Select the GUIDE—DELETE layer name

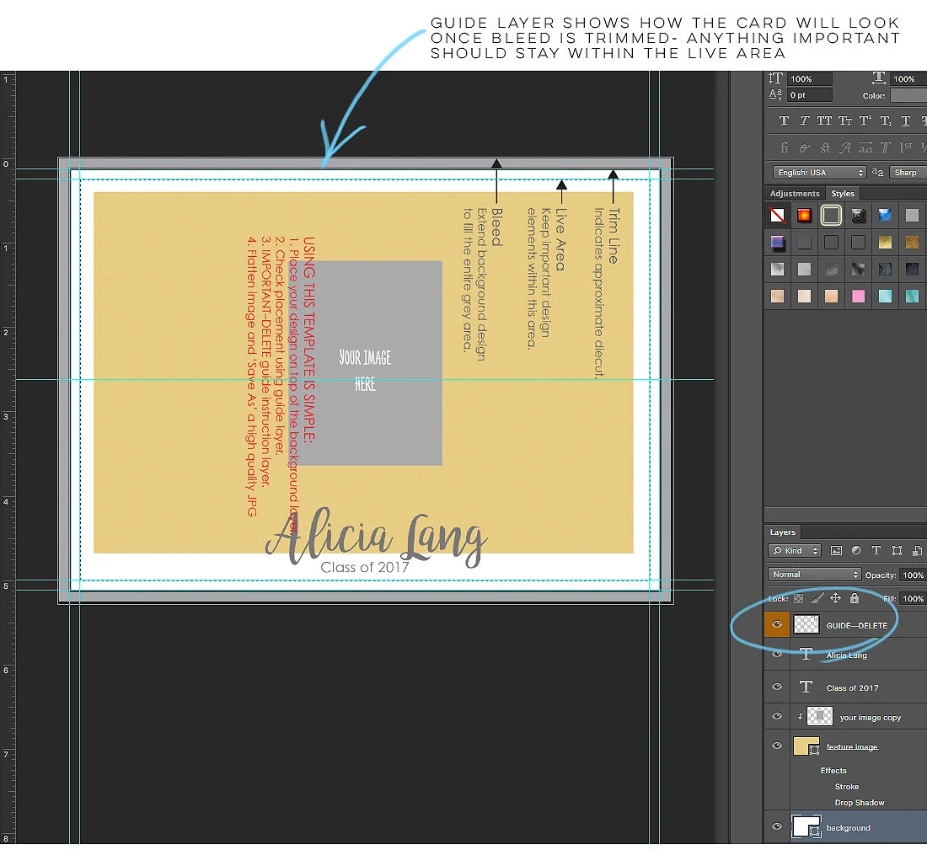[x=857, y=625]
